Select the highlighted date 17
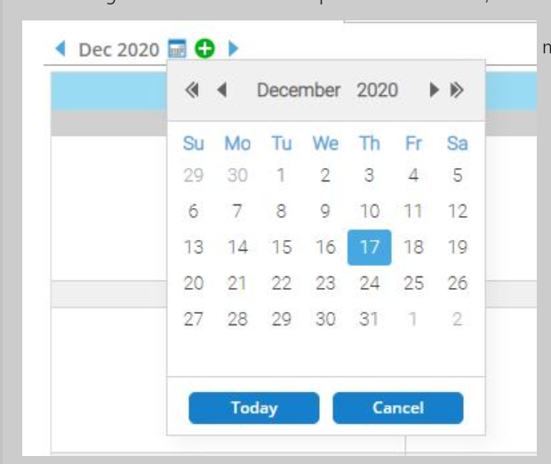Screen dimensions: 551x464 tap(370, 247)
